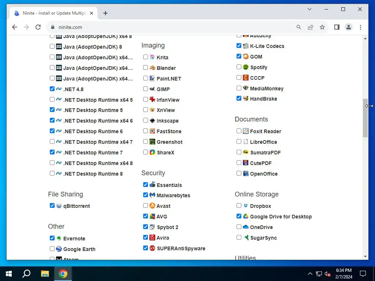Click the scrollbar up arrow
The height and width of the screenshot is (281, 375).
click(365, 38)
